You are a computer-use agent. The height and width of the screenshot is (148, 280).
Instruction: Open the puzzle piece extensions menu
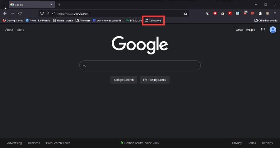[x=260, y=13]
